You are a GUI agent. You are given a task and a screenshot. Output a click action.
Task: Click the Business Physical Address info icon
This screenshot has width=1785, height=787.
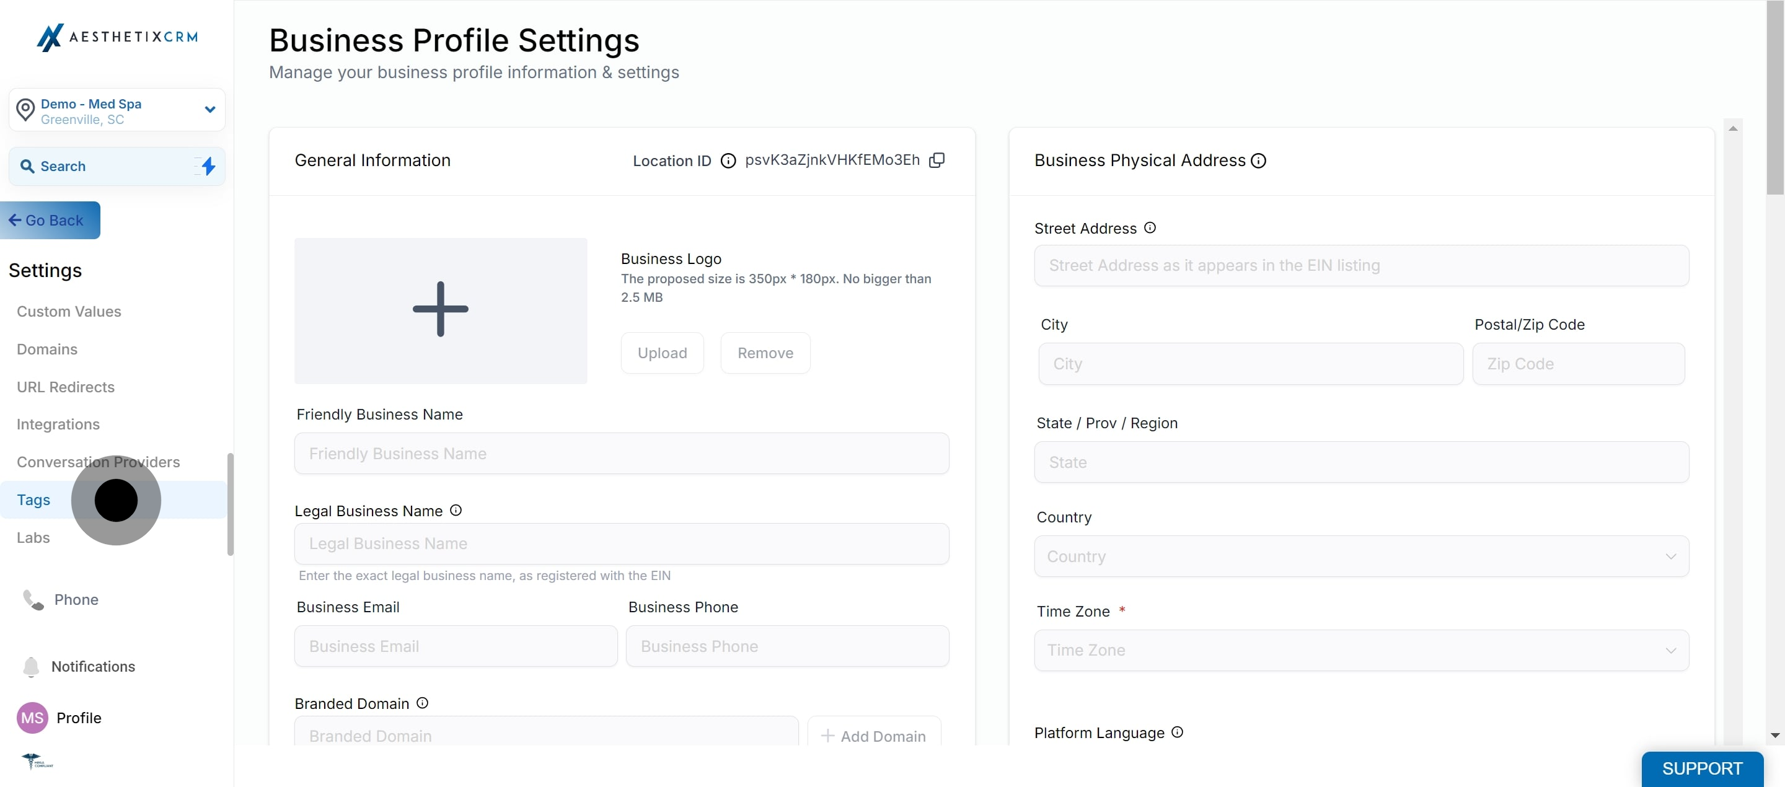pos(1258,160)
